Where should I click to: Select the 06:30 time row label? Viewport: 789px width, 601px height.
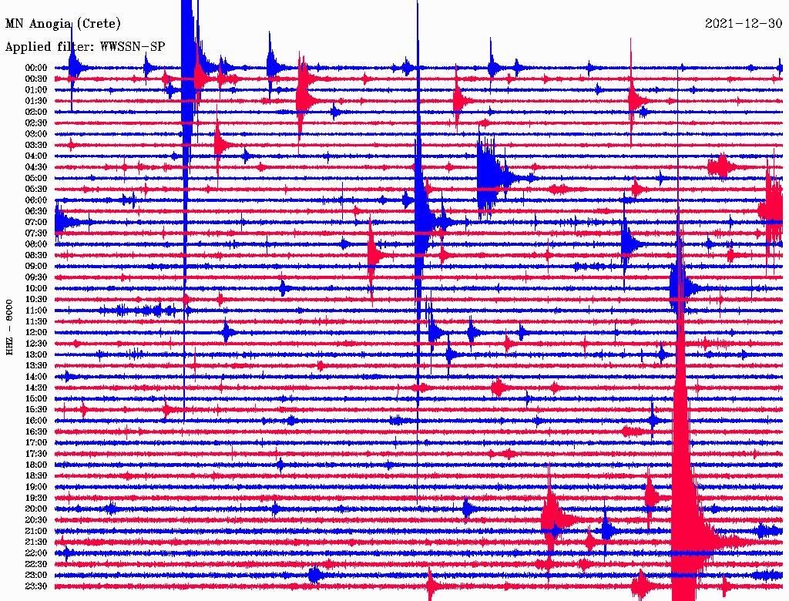coord(36,211)
